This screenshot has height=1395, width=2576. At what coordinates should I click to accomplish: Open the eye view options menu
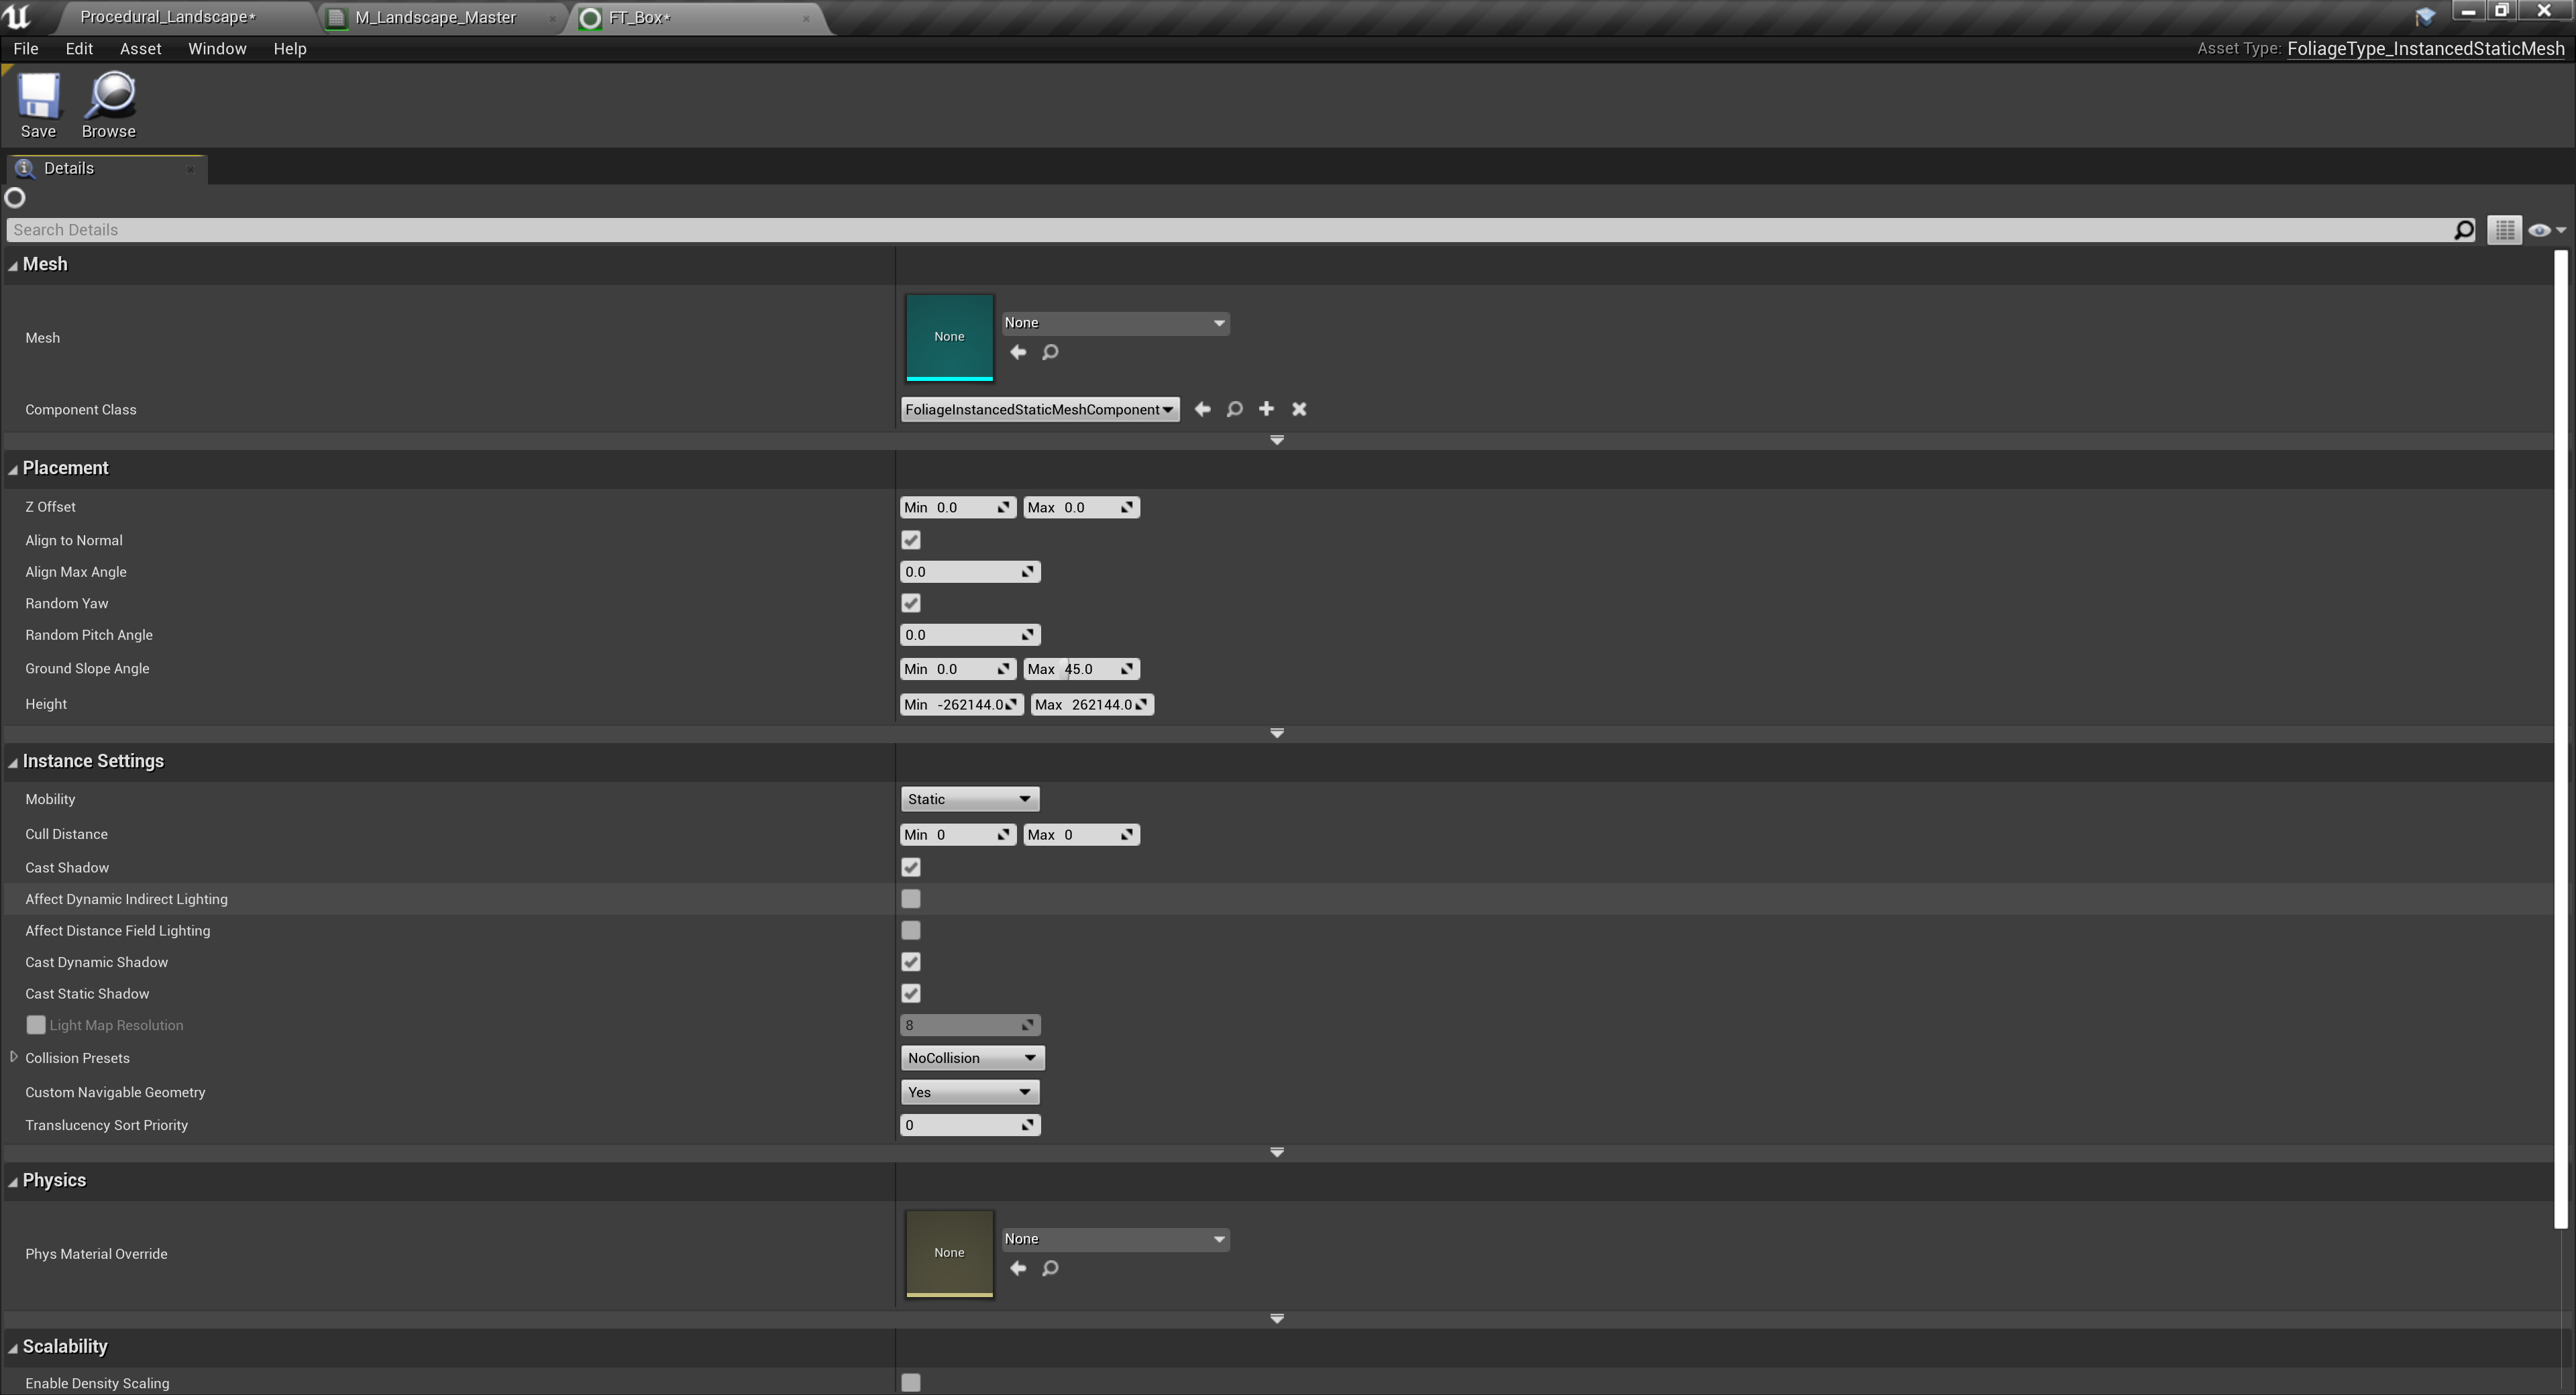pyautogui.click(x=2545, y=230)
